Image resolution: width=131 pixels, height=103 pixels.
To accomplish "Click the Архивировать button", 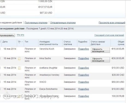I will coord(7,35).
